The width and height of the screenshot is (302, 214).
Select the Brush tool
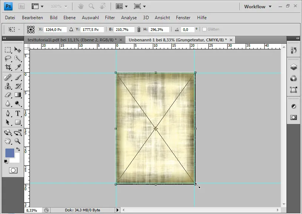pos(18,78)
